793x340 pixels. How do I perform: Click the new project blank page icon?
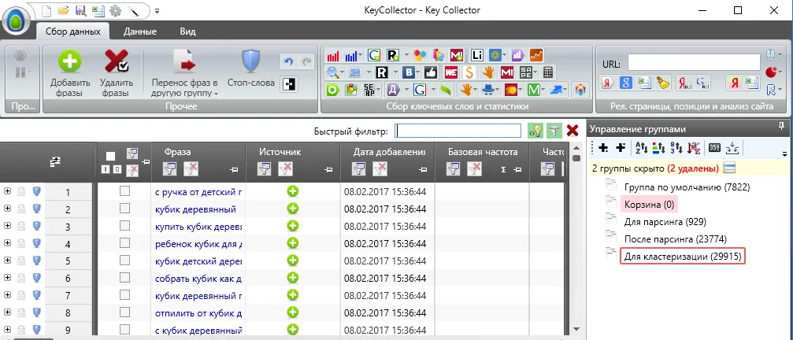[x=46, y=10]
